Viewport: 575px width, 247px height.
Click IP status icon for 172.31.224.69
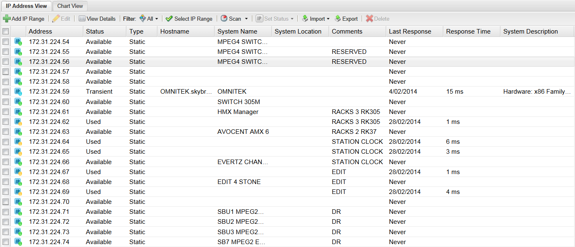[18, 192]
